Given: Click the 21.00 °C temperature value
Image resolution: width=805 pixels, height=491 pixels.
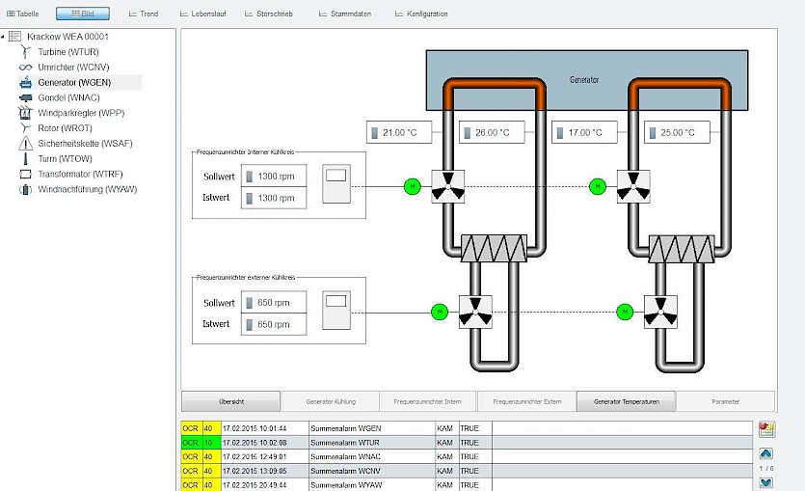Looking at the screenshot, I should point(399,132).
